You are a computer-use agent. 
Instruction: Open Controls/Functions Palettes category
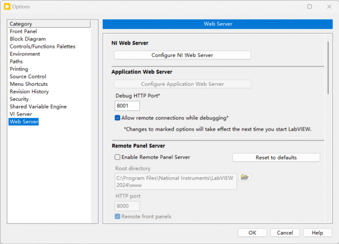(42, 46)
